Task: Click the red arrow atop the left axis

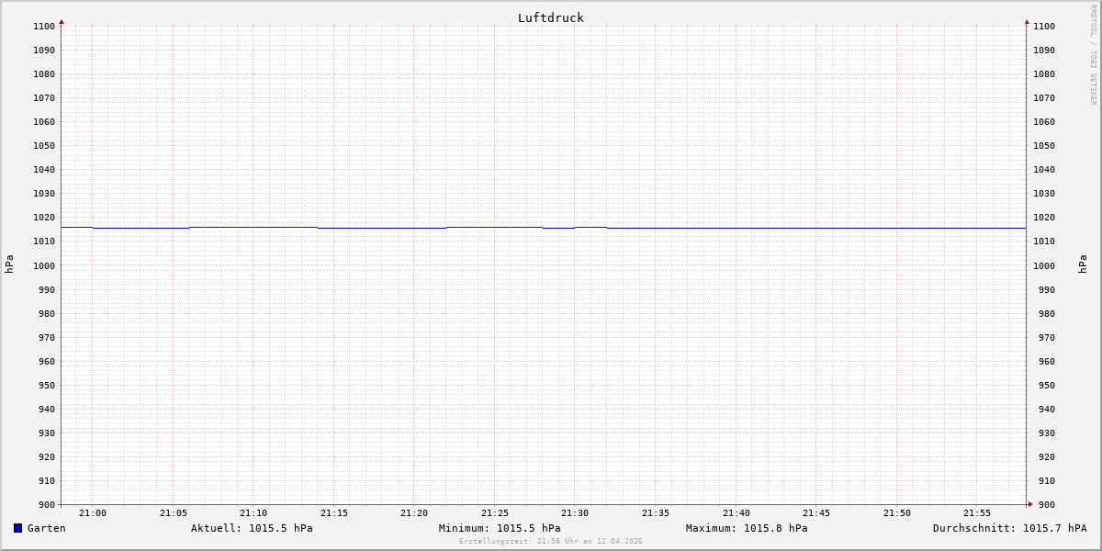Action: [62, 21]
